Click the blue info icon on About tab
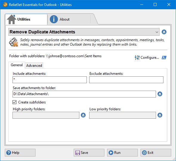The width and height of the screenshot is (176, 161). point(54,19)
